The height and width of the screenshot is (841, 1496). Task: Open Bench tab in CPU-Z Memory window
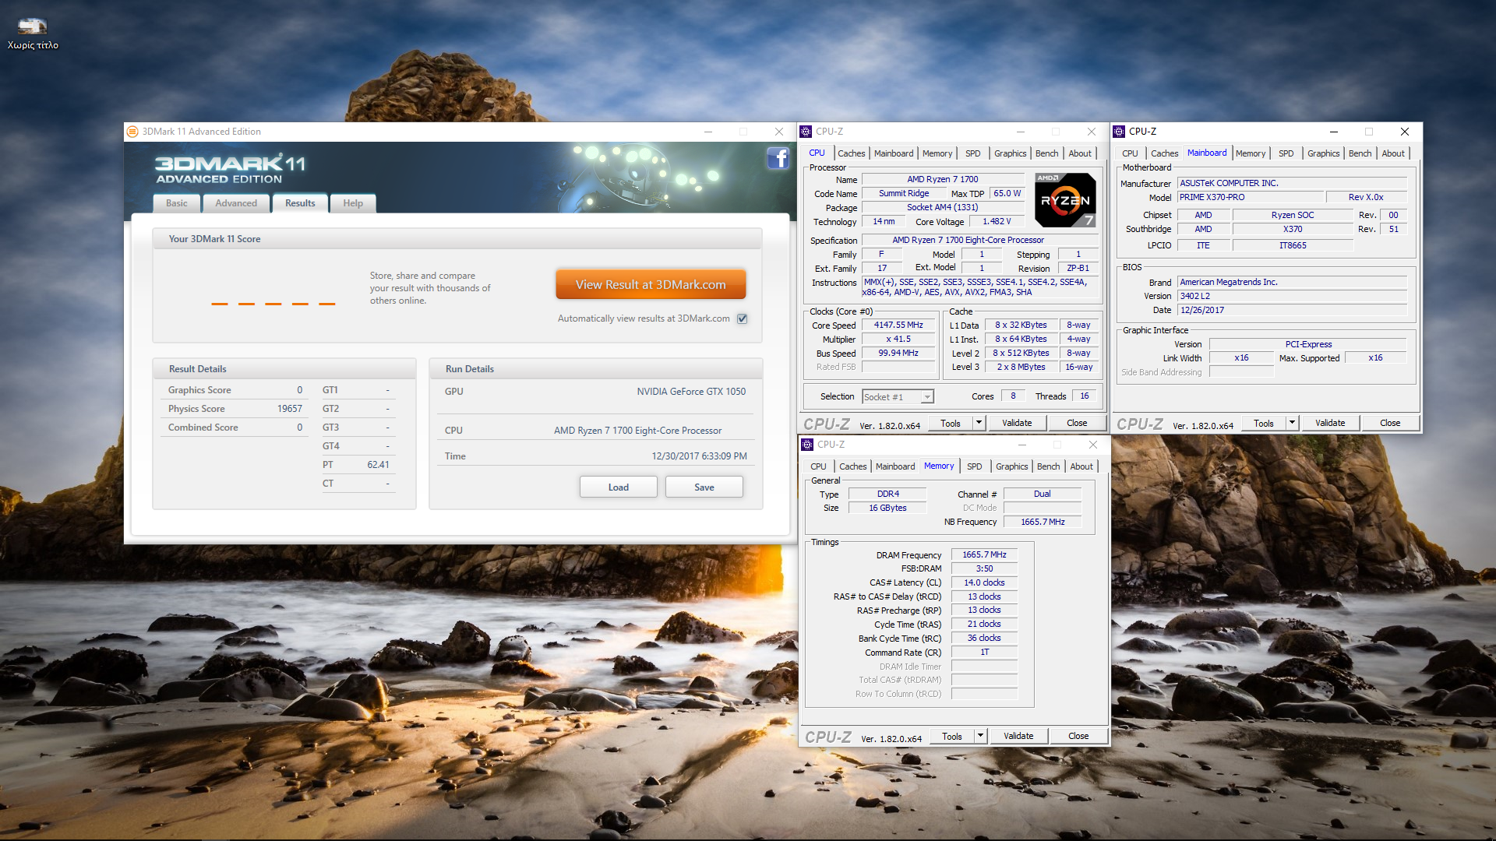1049,466
